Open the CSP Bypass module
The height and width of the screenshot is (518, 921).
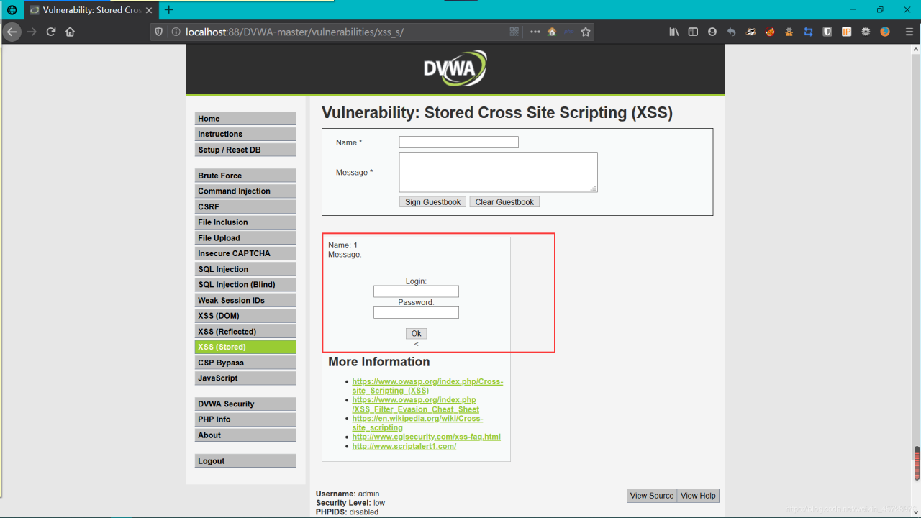(x=245, y=363)
